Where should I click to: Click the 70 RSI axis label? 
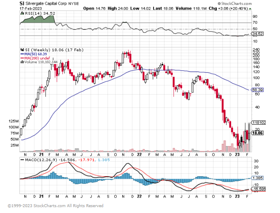255,23
